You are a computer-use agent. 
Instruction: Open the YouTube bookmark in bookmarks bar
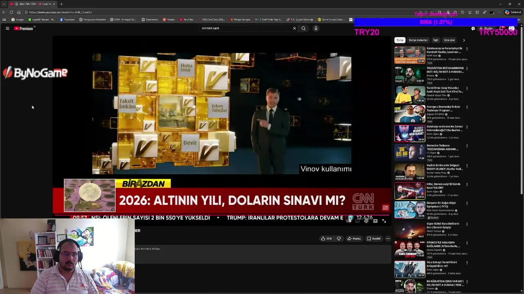tap(186, 20)
